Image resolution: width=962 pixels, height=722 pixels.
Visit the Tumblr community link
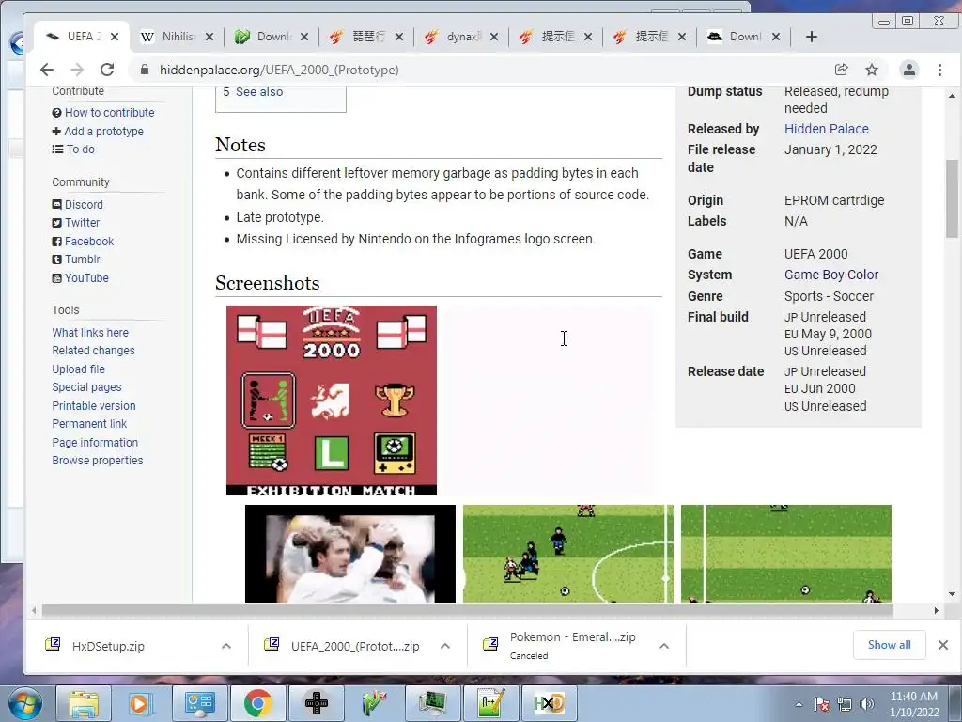(83, 259)
